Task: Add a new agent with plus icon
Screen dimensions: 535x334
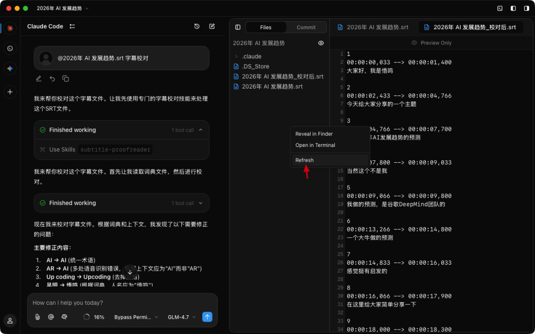Action: pos(10,92)
